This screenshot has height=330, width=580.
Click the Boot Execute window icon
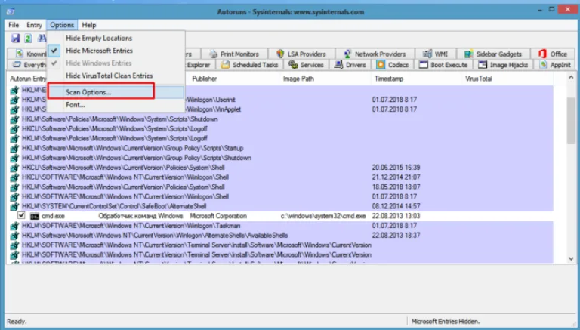pyautogui.click(x=423, y=65)
